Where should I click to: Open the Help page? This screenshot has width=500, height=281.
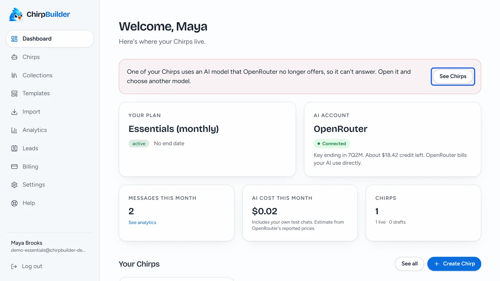pyautogui.click(x=50, y=203)
